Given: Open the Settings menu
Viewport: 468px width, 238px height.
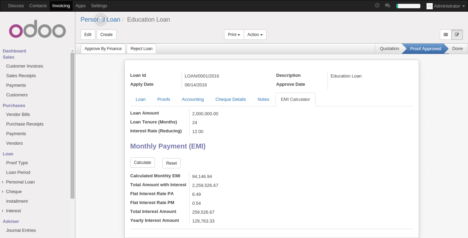Looking at the screenshot, I should click(99, 6).
